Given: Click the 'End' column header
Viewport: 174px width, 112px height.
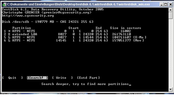Looking at the screenshot, I should click(x=99, y=28).
